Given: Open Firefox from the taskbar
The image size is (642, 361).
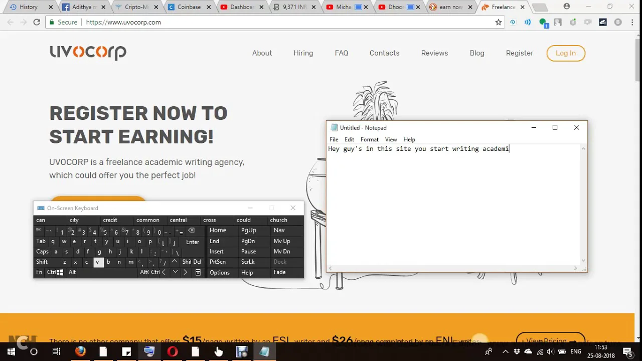Looking at the screenshot, I should pos(80,351).
